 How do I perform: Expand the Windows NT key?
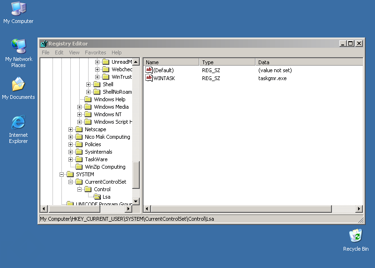coord(80,114)
